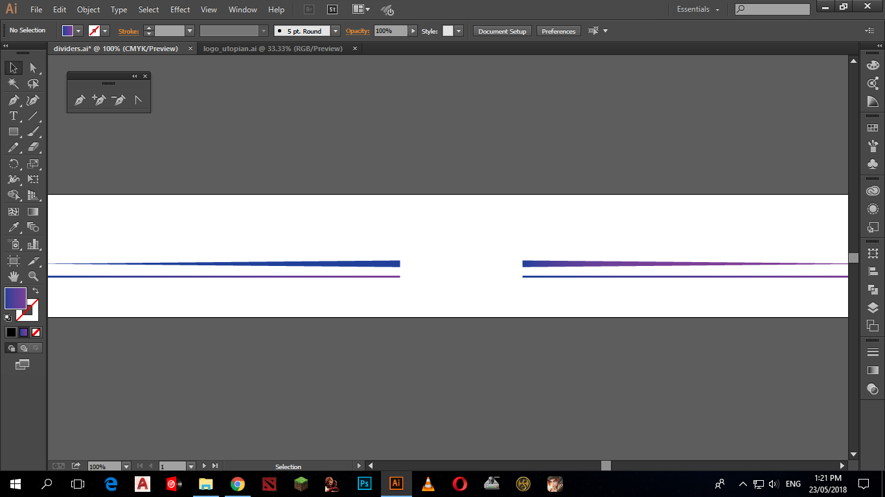
Task: Select the Width tool
Action: point(14,179)
